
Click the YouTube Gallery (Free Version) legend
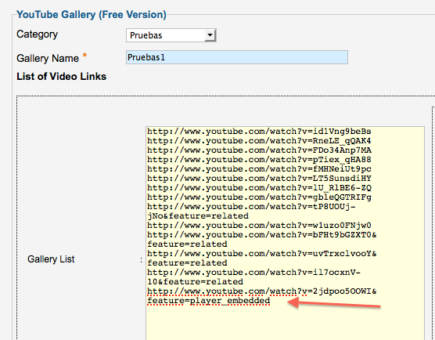point(92,14)
